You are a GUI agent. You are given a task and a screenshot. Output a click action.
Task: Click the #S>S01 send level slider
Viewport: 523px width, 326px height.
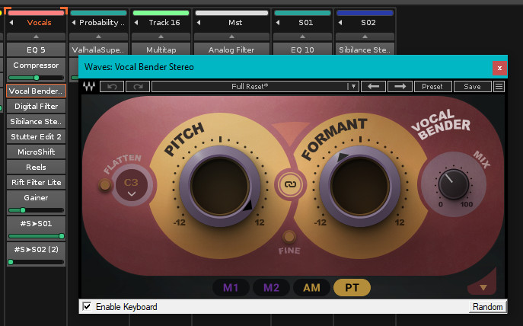[x=36, y=236]
